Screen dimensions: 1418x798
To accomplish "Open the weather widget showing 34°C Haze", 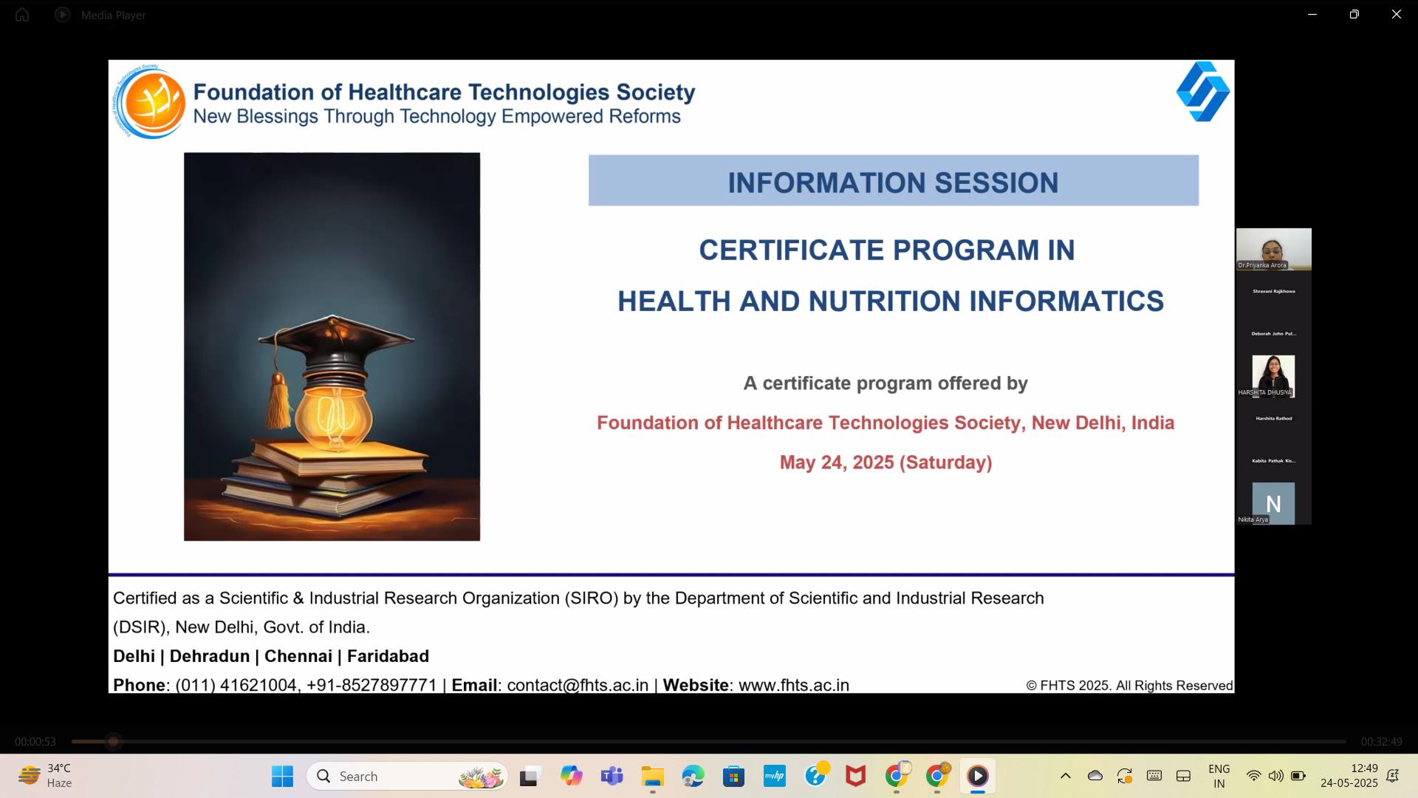I will pos(46,776).
